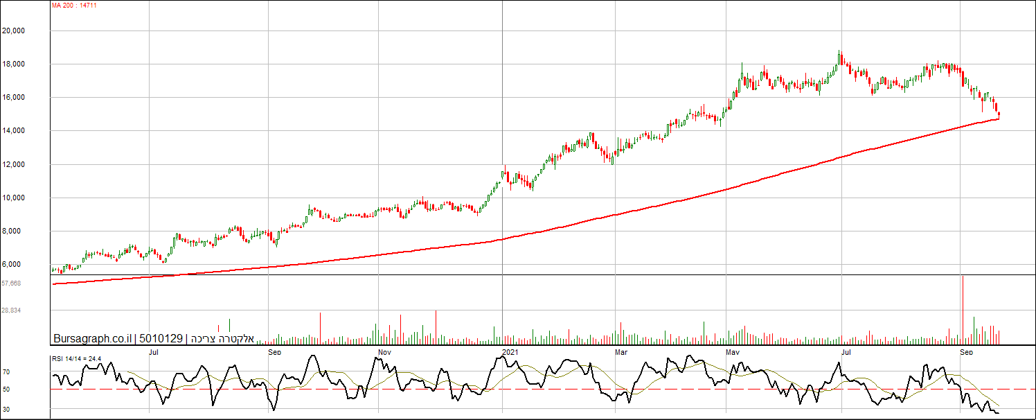
Task: Select the 28,834 volume axis value
Action: 11,310
